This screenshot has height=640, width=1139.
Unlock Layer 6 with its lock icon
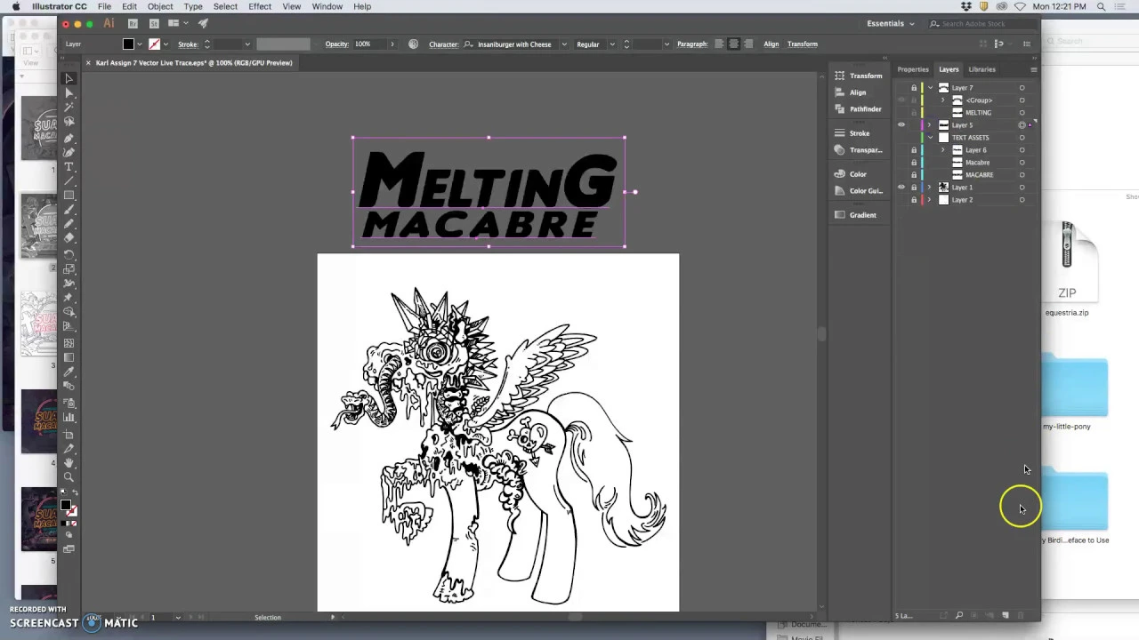(x=914, y=150)
